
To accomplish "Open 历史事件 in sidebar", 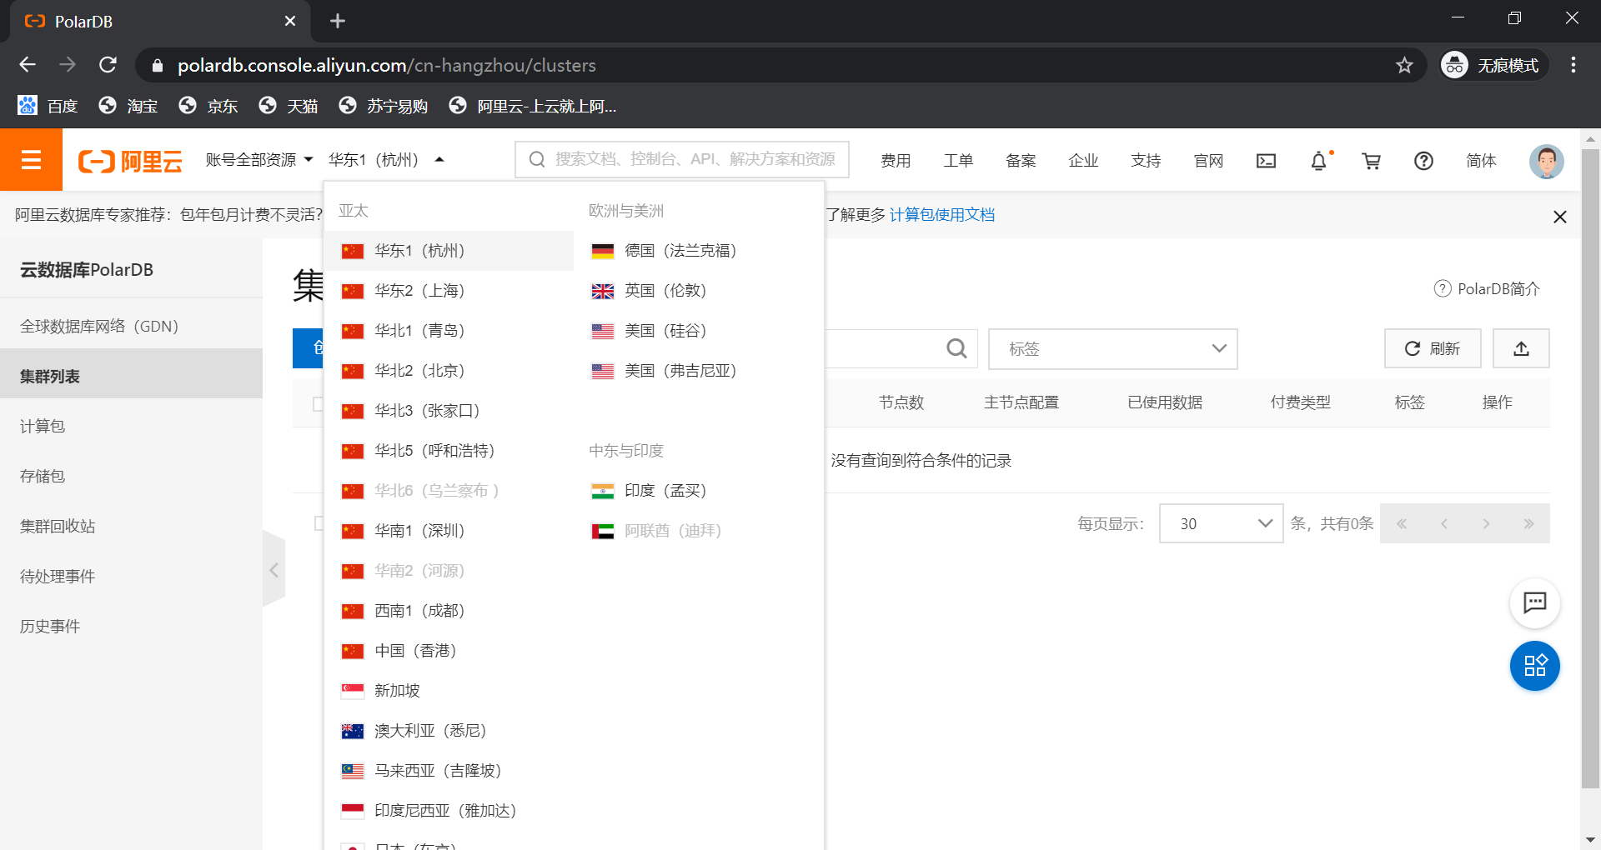I will [x=131, y=627].
